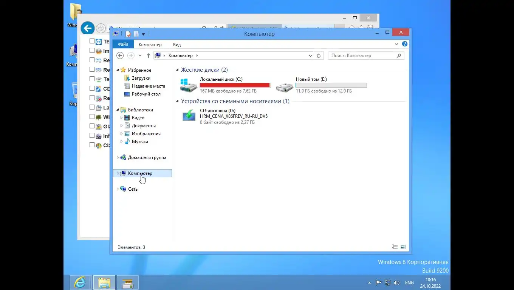The width and height of the screenshot is (514, 290).
Task: Go back with Explorer's Back arrow button
Action: click(120, 56)
